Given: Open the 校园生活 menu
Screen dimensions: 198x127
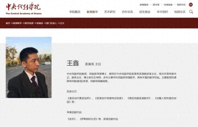Looking at the screenshot, I should (x=180, y=12).
